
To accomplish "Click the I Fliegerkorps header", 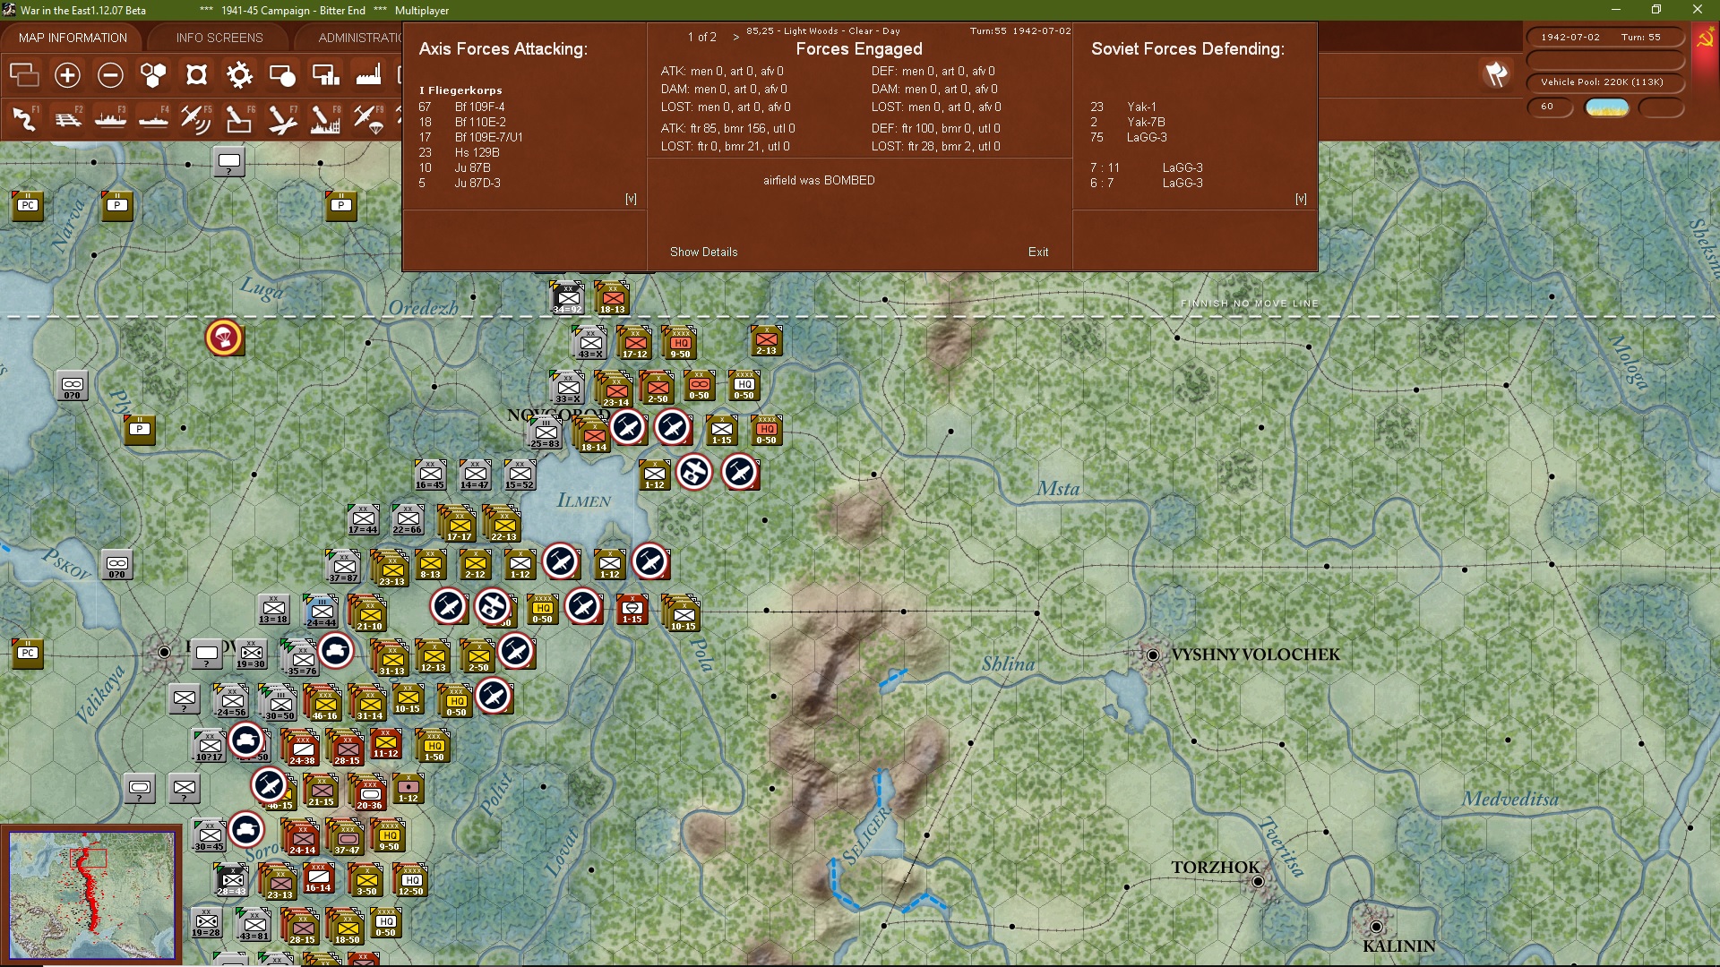I will coord(460,90).
